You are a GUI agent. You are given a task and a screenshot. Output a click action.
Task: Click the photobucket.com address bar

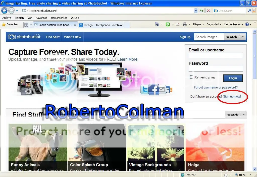[x=107, y=11]
